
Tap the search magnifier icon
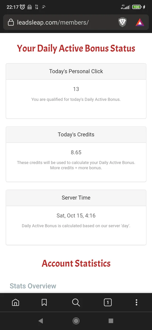[76, 302]
